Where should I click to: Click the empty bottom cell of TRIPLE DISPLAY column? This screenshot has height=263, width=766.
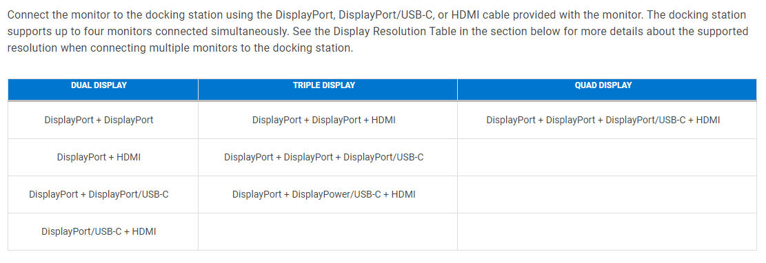[327, 231]
